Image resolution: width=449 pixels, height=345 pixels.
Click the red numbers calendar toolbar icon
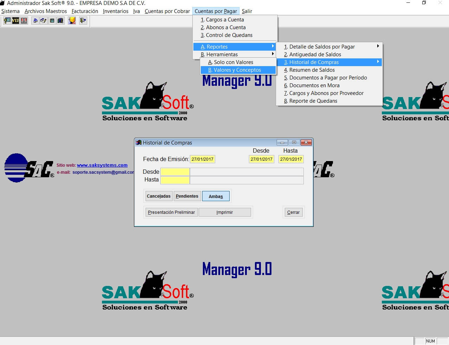(24, 21)
